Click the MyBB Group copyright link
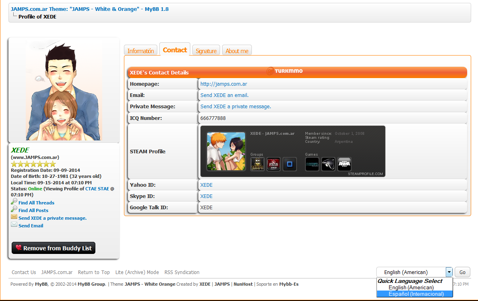The width and height of the screenshot is (478, 301). (x=91, y=284)
